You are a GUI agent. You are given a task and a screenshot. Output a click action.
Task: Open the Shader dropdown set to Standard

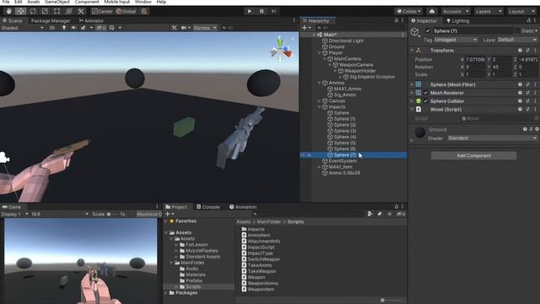[x=492, y=138]
